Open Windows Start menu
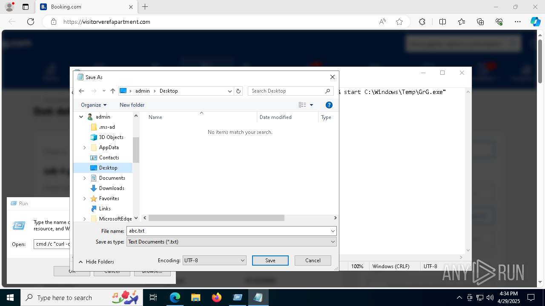 pyautogui.click(x=10, y=297)
